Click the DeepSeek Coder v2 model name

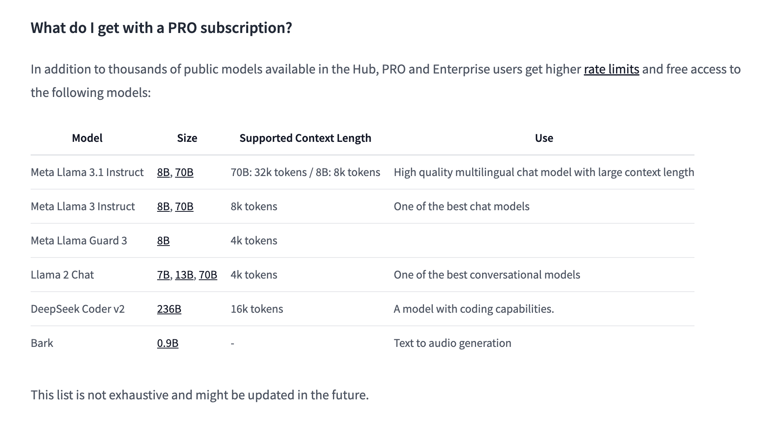coord(78,309)
